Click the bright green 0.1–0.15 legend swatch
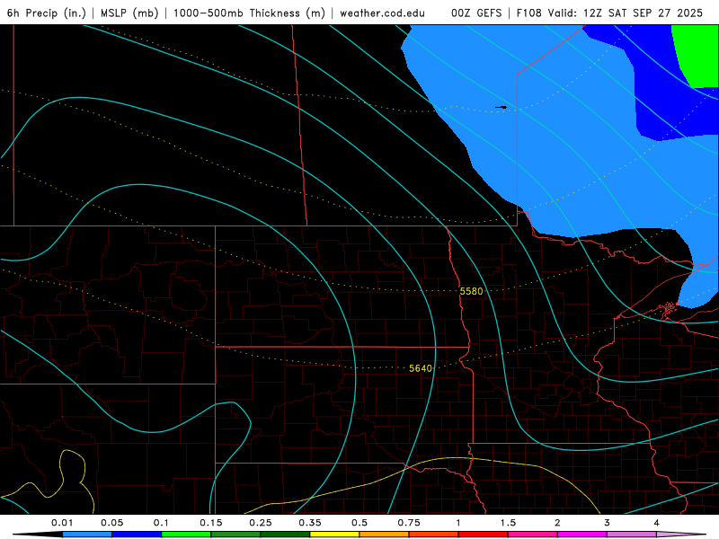Screen dimensions: 719x539 pyautogui.click(x=186, y=535)
